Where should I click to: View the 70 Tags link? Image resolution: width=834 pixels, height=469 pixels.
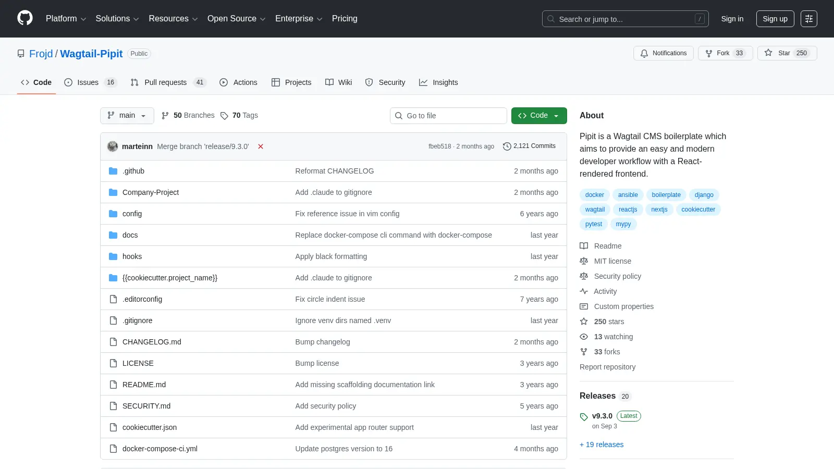(239, 116)
